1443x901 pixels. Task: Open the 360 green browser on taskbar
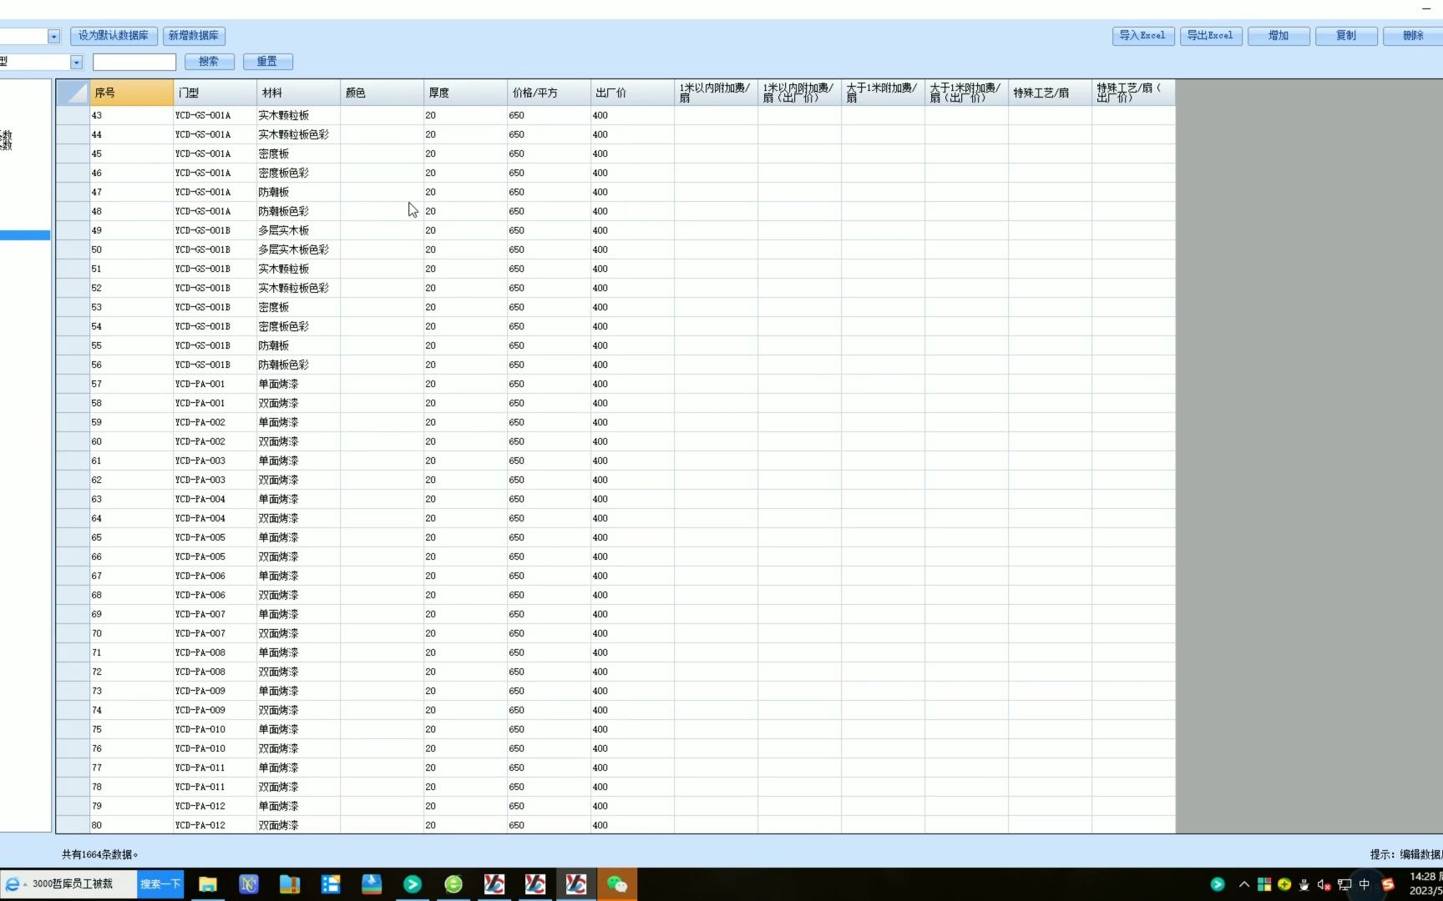(453, 884)
